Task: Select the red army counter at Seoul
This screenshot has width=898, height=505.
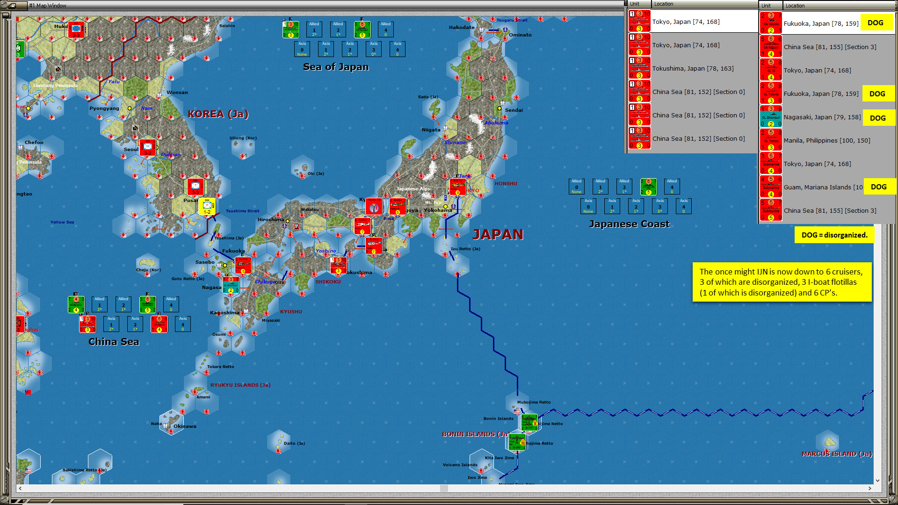Action: pos(148,148)
